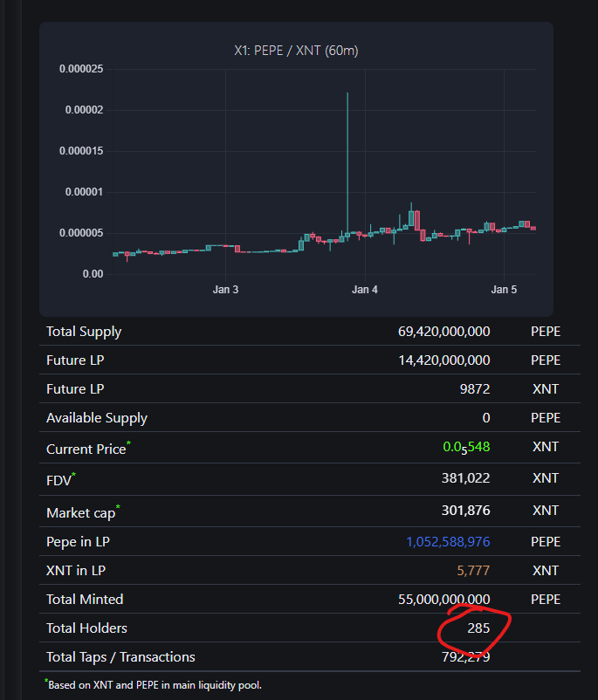Viewport: 598px width, 700px height.
Task: Click the 0.000005 y-axis label
Action: coord(81,233)
